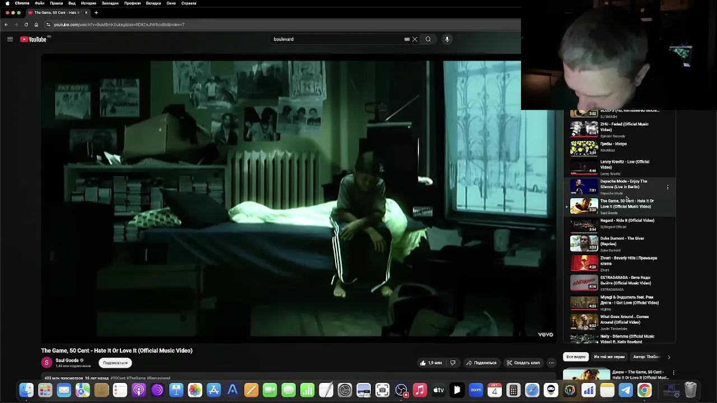
Task: Open options for Джем The Game mix
Action: (x=673, y=373)
